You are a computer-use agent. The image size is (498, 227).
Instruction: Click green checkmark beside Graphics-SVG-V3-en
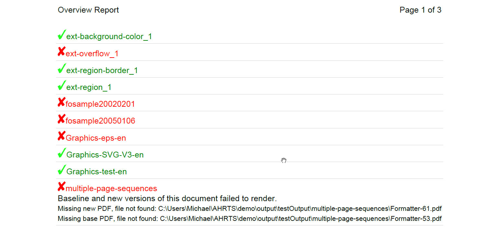click(x=62, y=153)
